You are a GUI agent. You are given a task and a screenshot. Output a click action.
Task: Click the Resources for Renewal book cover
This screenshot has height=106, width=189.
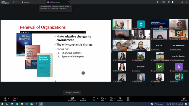45,65
